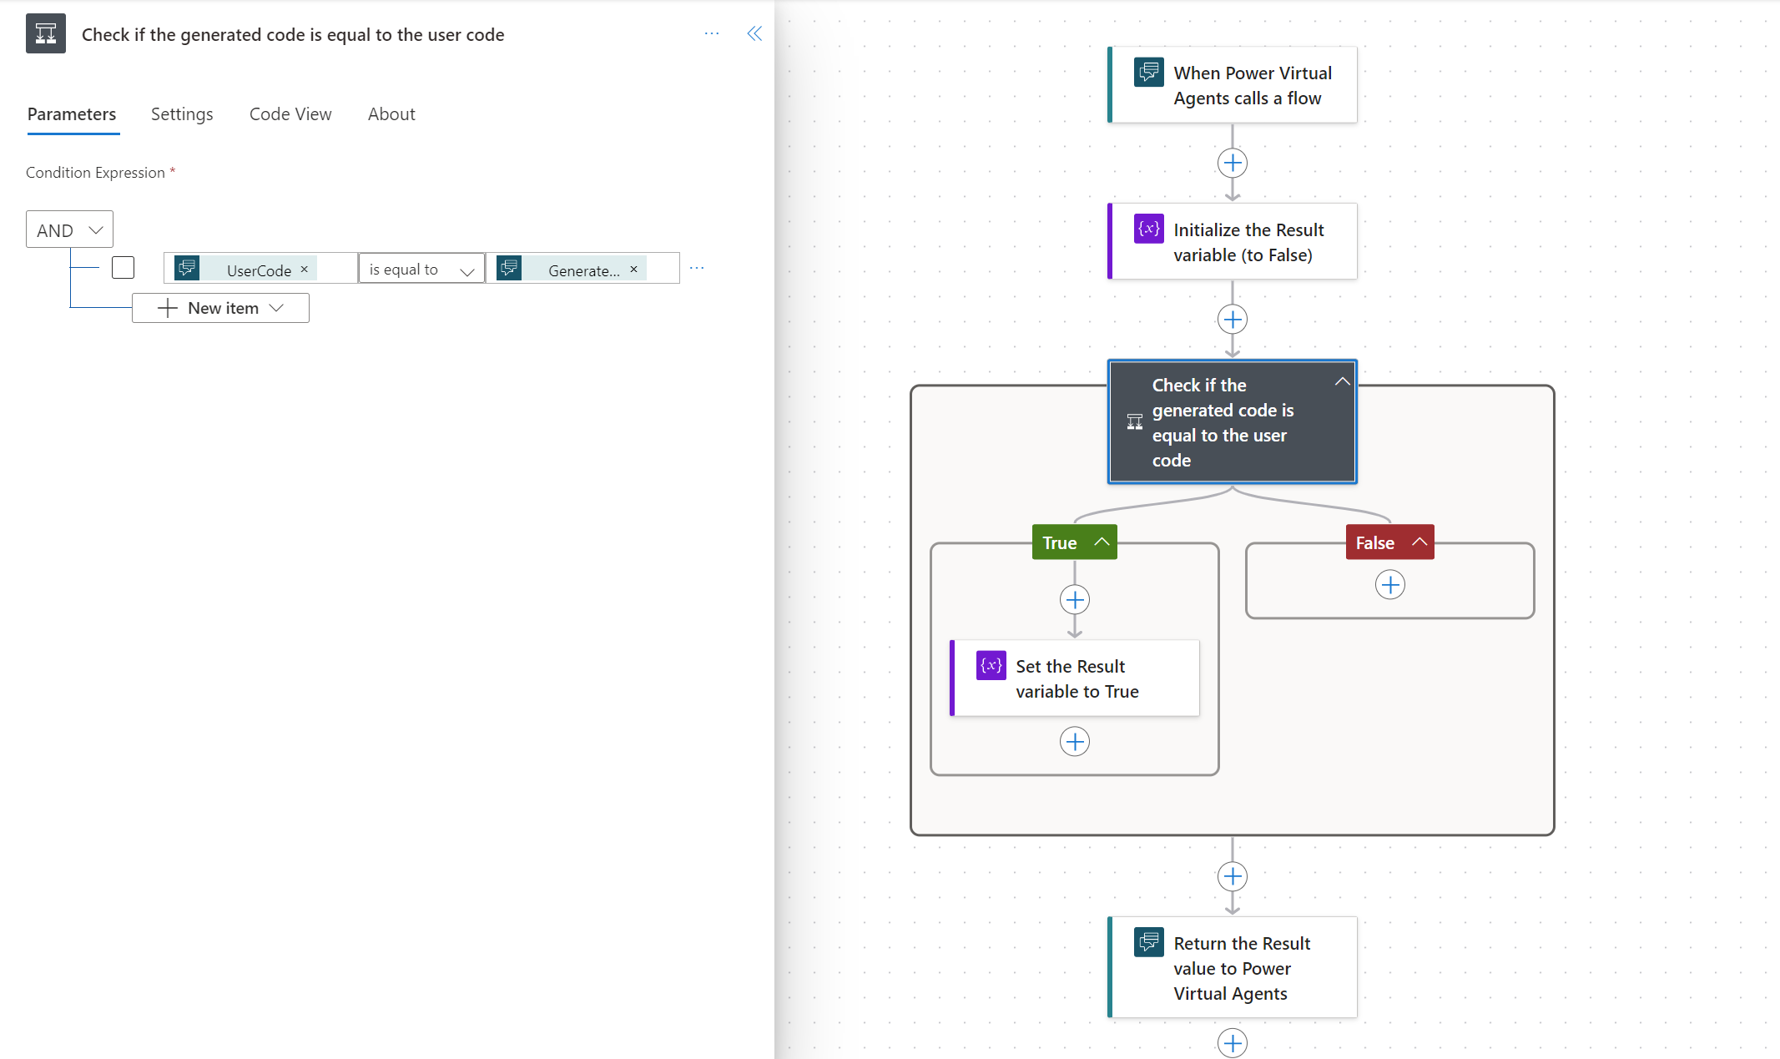
Task: Open the panel header ellipsis menu
Action: pos(712,33)
